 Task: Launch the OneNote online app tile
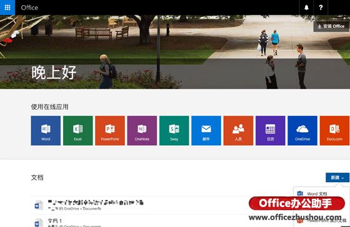pyautogui.click(x=142, y=130)
